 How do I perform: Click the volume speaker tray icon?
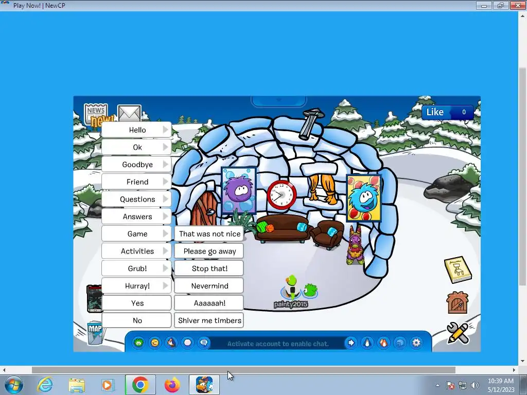(475, 385)
